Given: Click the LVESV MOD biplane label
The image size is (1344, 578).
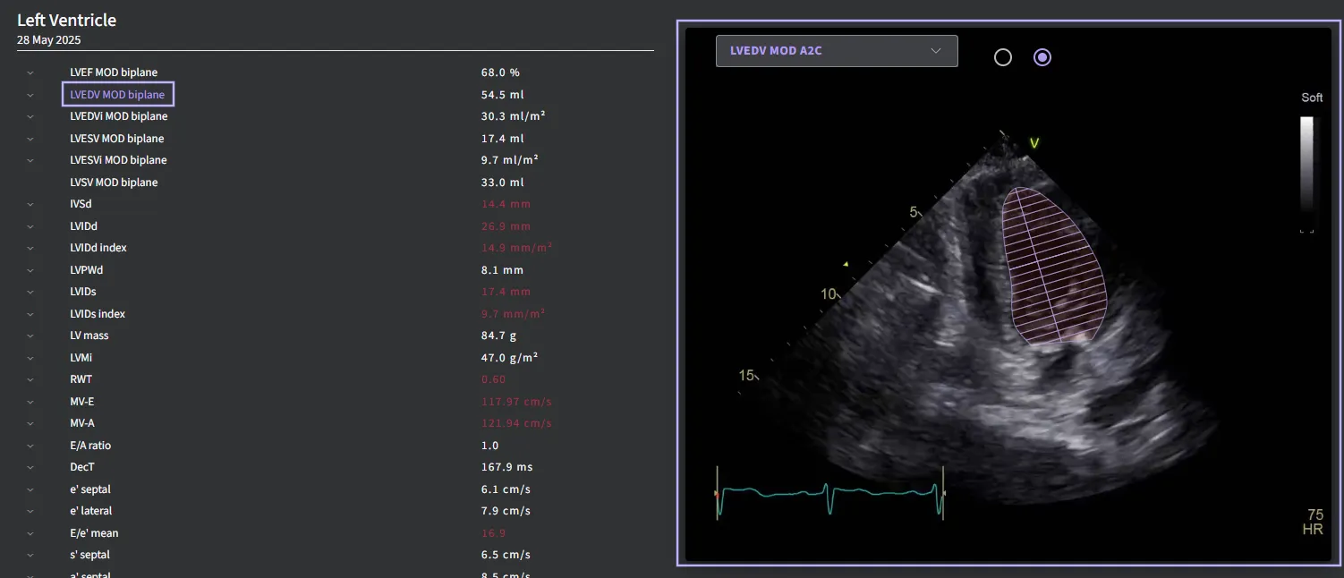Looking at the screenshot, I should point(117,139).
